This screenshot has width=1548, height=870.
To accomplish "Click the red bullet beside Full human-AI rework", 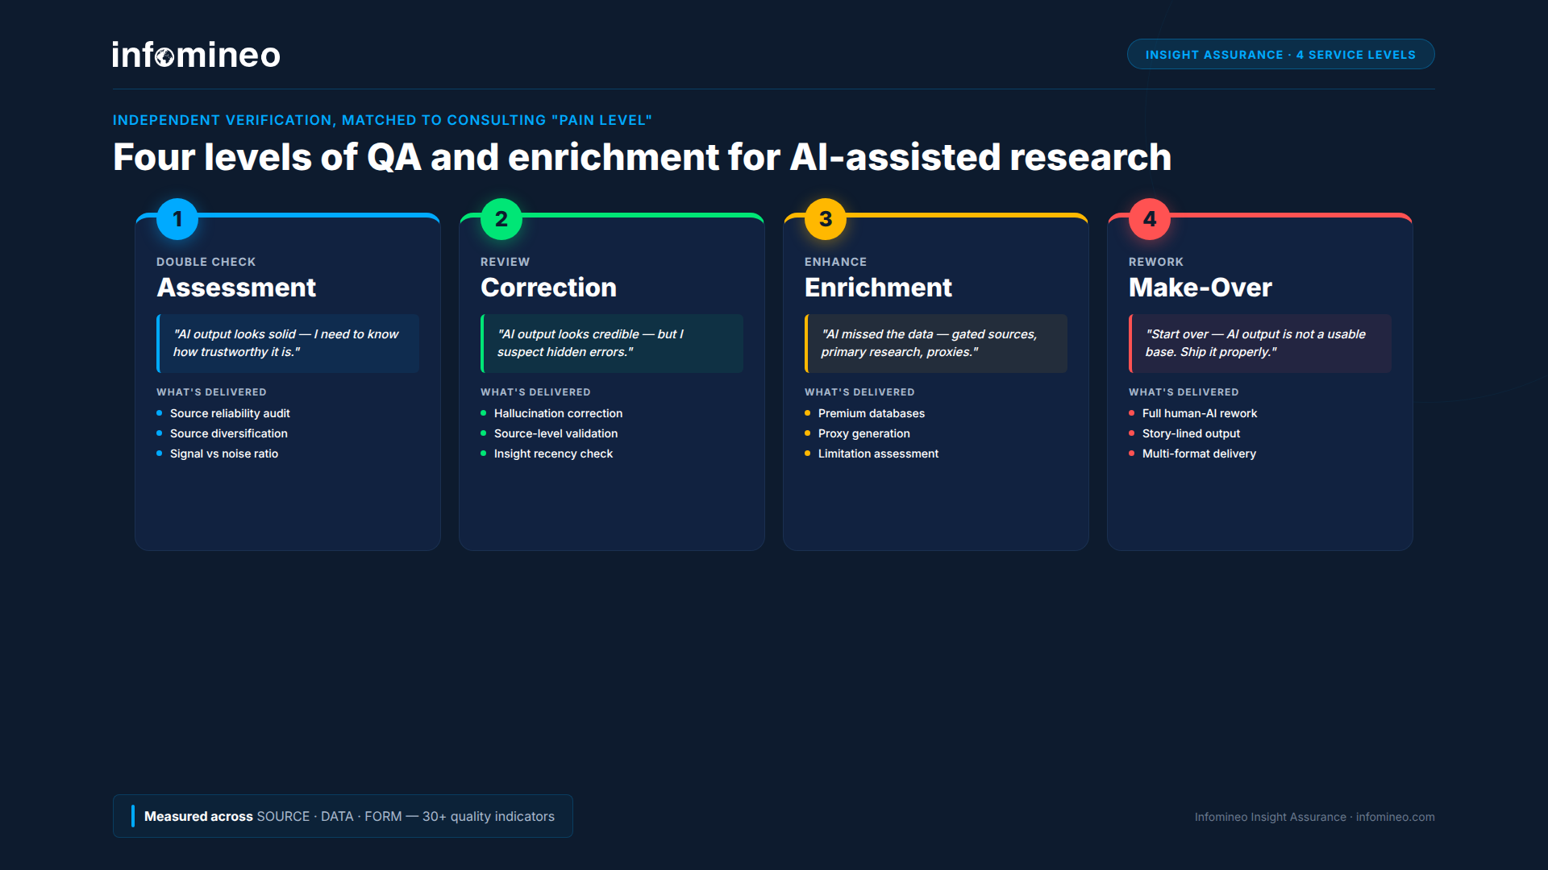I will click(x=1132, y=412).
